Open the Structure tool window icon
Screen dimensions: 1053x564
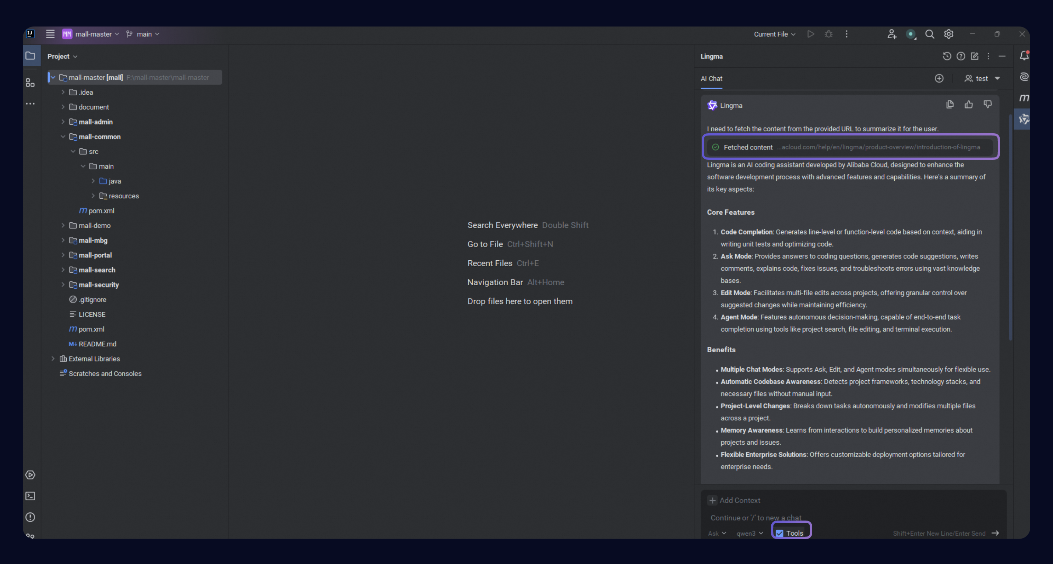[x=30, y=83]
